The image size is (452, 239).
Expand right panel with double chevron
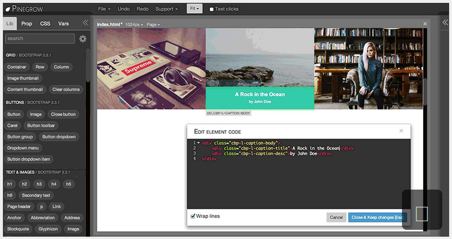click(445, 22)
